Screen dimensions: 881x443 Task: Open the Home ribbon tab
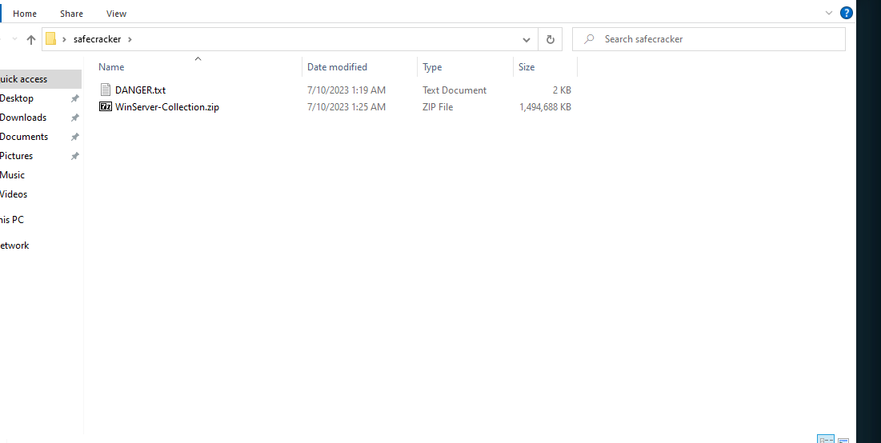tap(25, 14)
